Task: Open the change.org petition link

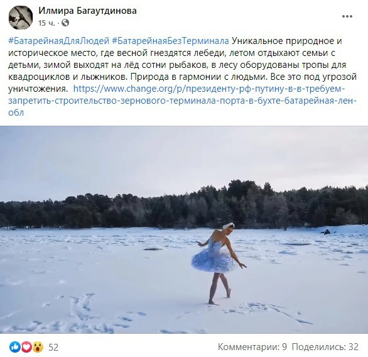Action: pos(183,101)
